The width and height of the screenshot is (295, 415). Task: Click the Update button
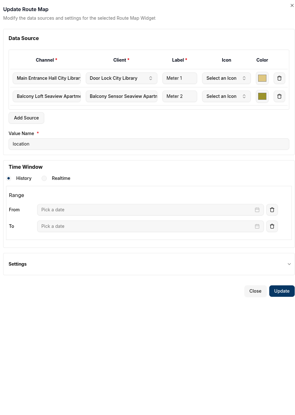pos(282,291)
